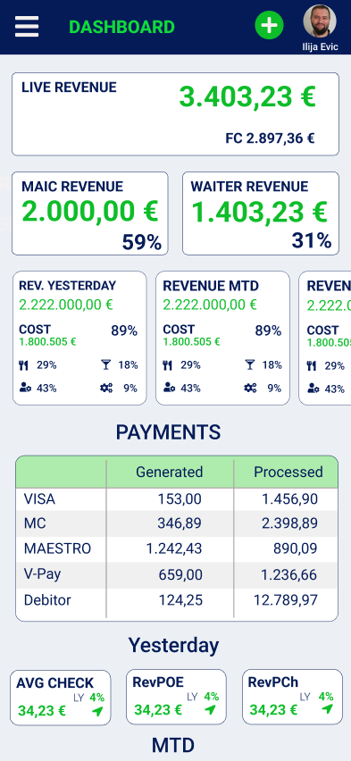The image size is (351, 761).
Task: Tap the green plus add button
Action: point(270,25)
